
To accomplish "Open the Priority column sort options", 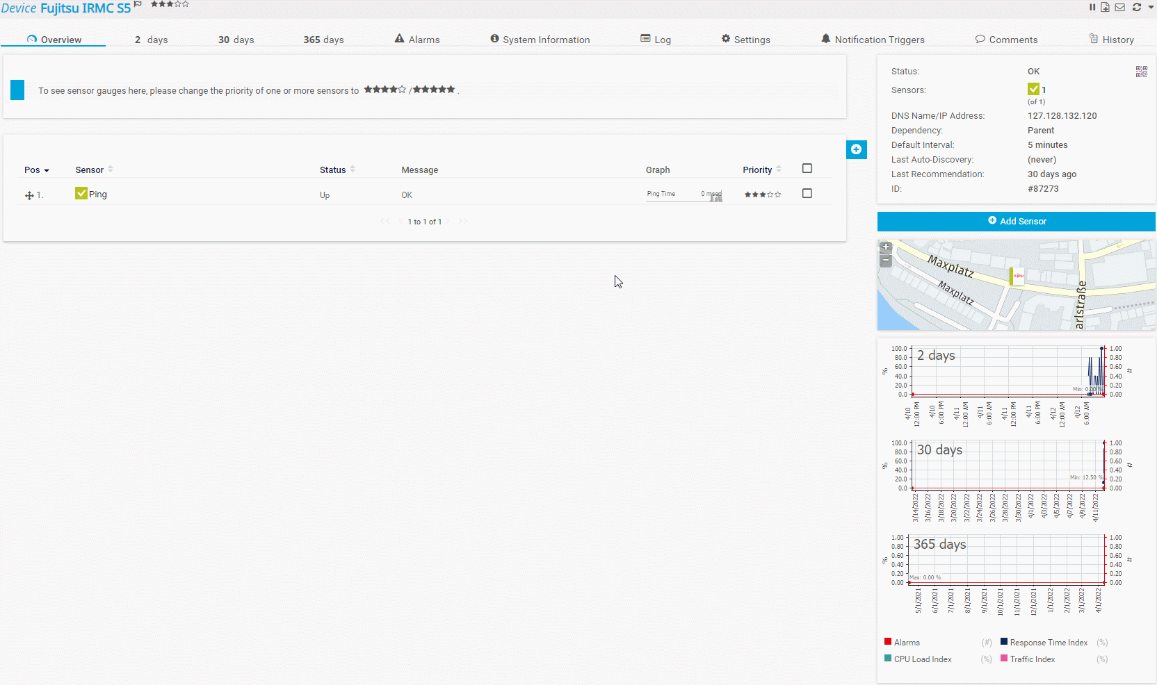I will [x=779, y=169].
